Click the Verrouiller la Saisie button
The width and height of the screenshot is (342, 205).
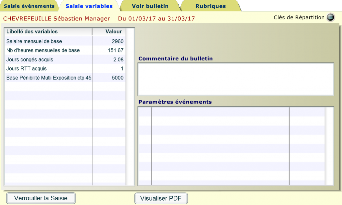pos(41,198)
